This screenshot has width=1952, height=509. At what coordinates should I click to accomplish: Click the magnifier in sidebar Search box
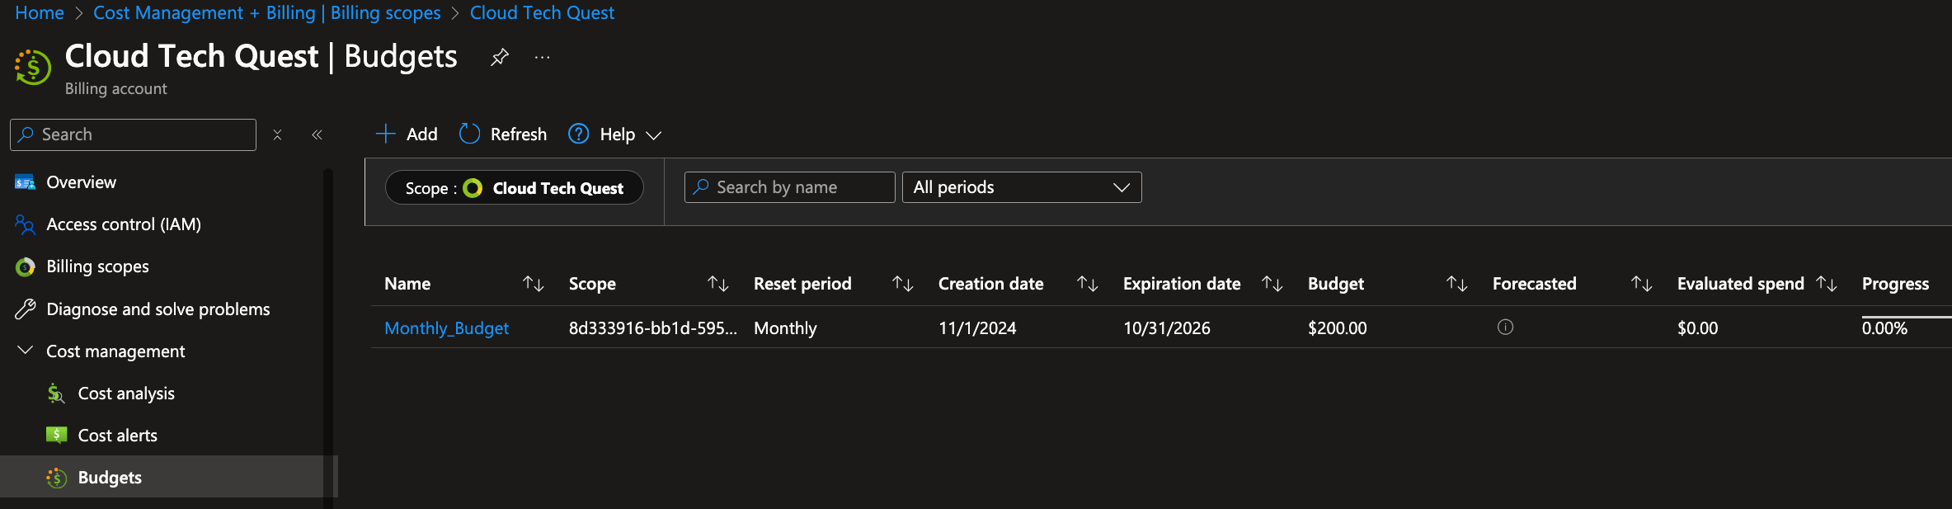[26, 134]
